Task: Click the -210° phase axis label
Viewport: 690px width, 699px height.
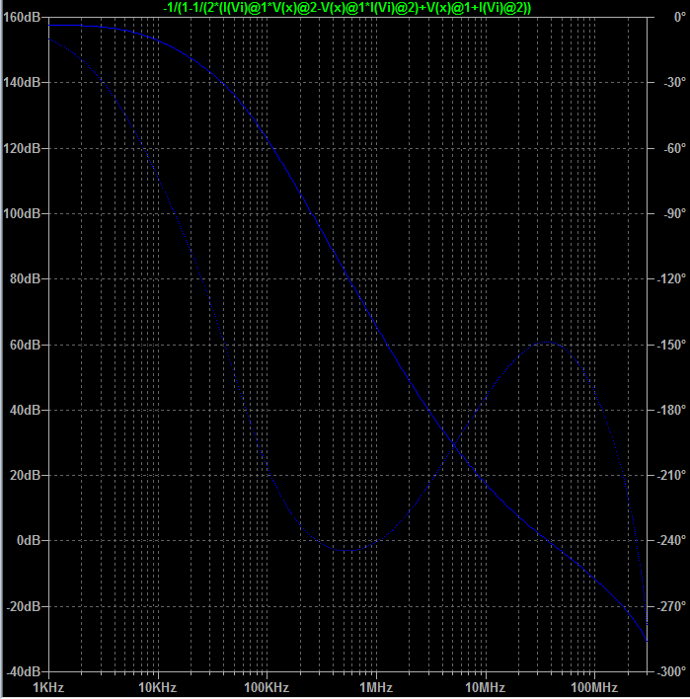Action: tap(671, 475)
